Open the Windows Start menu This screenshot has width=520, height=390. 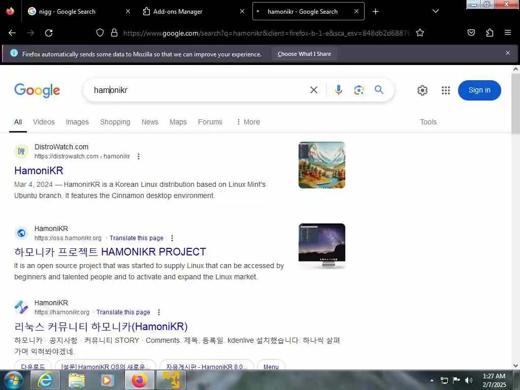[x=14, y=380]
